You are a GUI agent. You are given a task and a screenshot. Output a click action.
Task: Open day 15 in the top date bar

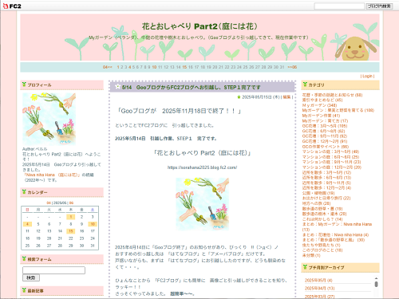184,67
